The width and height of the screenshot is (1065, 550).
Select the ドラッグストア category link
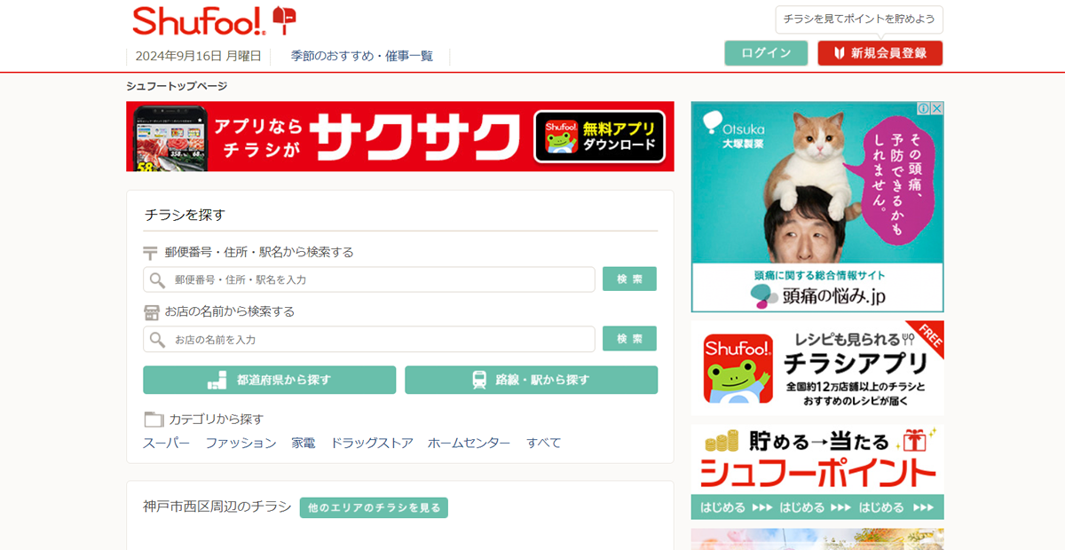click(x=372, y=443)
